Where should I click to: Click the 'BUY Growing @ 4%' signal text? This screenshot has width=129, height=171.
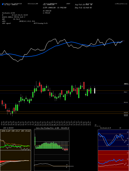[41, 23]
